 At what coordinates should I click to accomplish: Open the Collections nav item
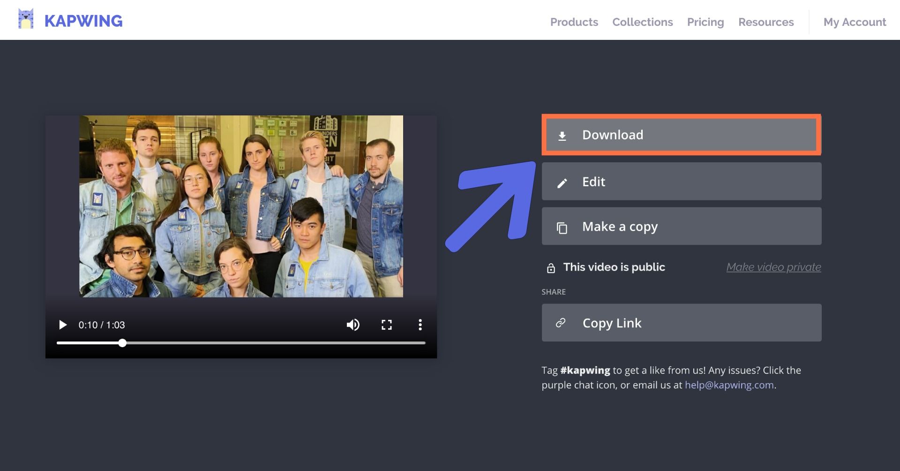coord(642,22)
